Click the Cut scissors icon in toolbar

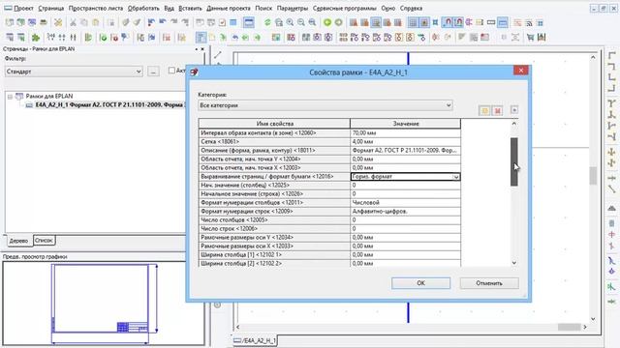click(73, 23)
